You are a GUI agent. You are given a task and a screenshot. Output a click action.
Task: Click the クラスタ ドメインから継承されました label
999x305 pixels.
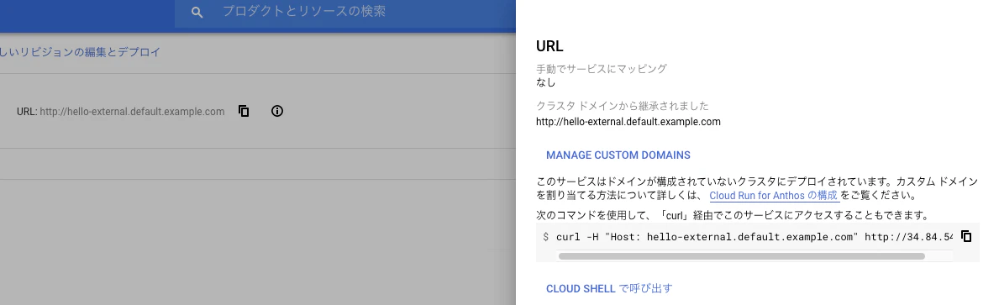(x=623, y=106)
